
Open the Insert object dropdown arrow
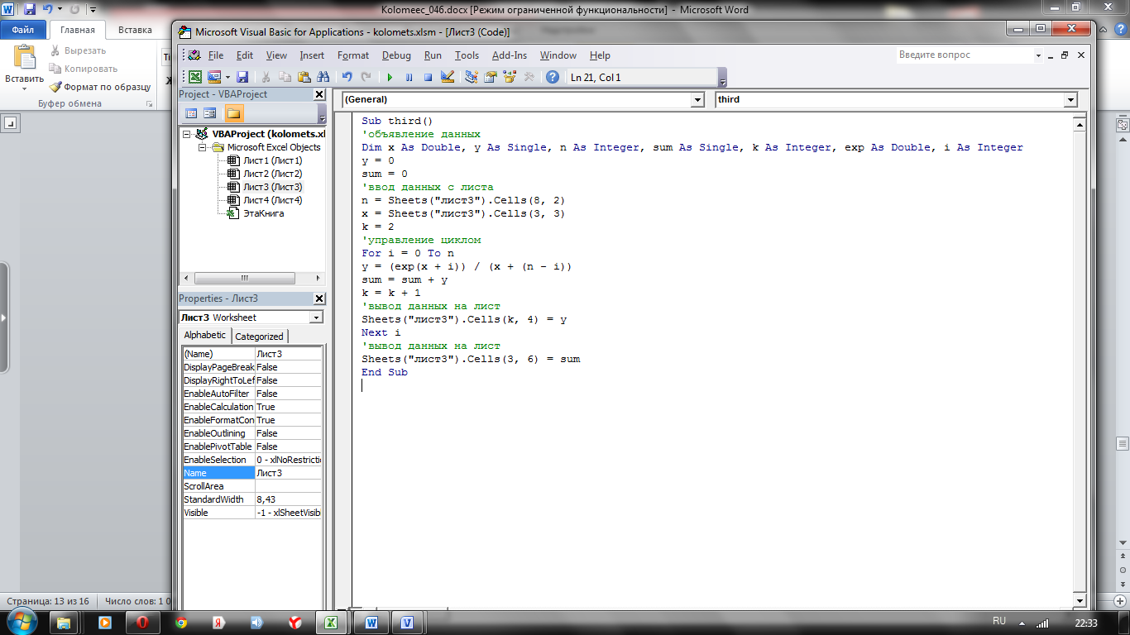click(226, 77)
